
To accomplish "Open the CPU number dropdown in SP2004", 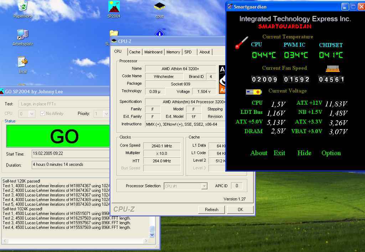I will (x=32, y=114).
